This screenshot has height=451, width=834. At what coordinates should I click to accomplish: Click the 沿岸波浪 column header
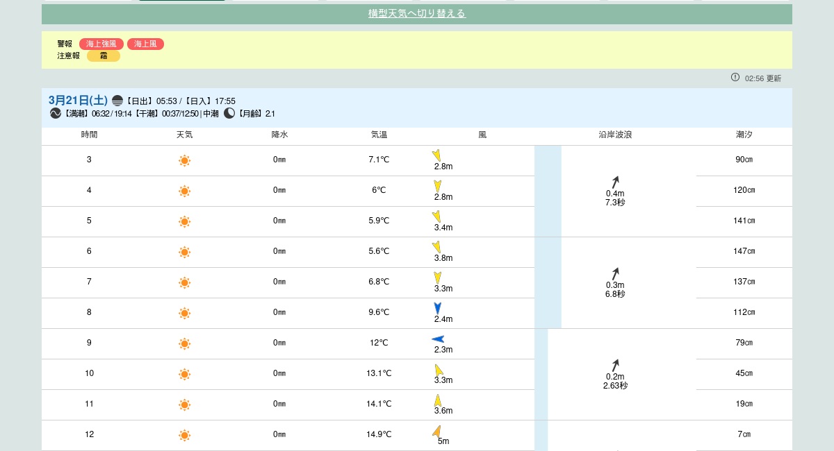click(615, 135)
